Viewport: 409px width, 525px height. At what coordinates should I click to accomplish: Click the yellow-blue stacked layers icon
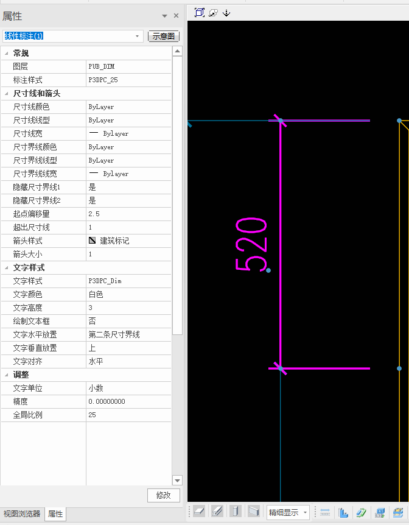pyautogui.click(x=398, y=512)
